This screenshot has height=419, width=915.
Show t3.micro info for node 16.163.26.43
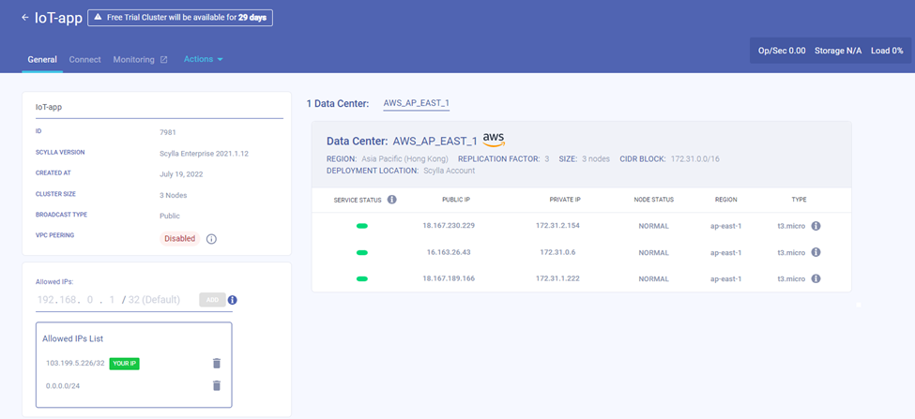(816, 252)
